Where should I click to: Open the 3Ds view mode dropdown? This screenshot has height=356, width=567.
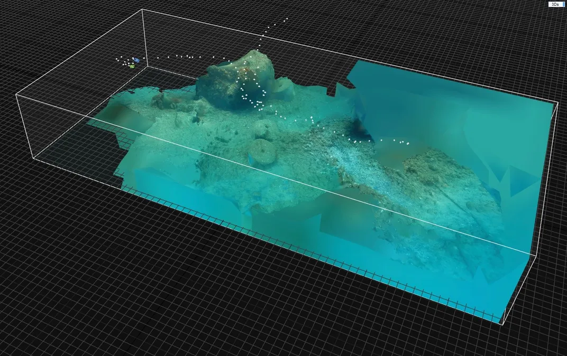tap(556, 4)
